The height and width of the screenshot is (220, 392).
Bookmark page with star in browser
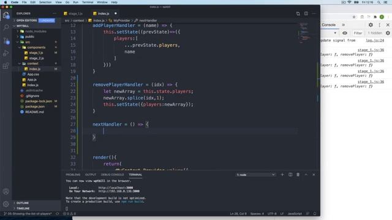point(354,17)
